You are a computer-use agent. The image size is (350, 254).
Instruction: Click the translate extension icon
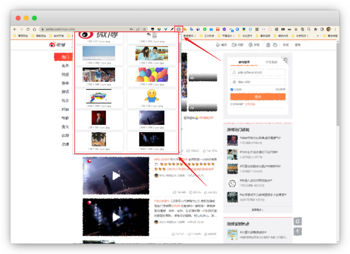192,29
